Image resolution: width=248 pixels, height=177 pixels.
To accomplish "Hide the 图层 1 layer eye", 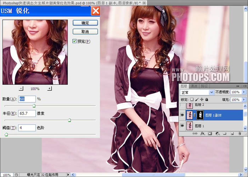I will (182, 125).
